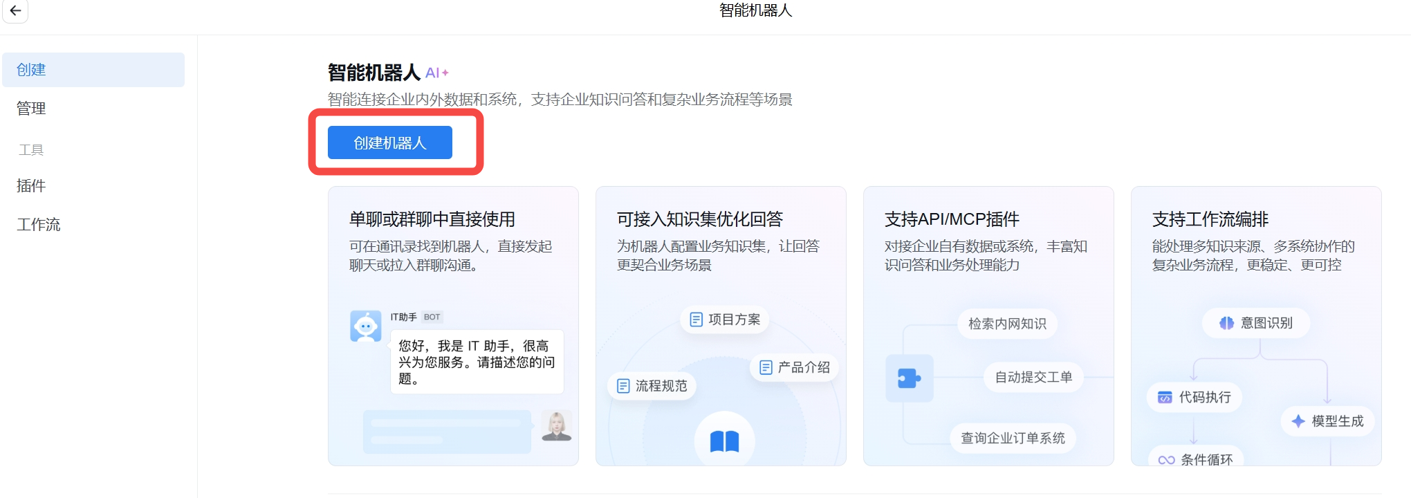Viewport: 1411px width, 498px height.
Task: Click the back arrow icon
Action: (x=15, y=10)
